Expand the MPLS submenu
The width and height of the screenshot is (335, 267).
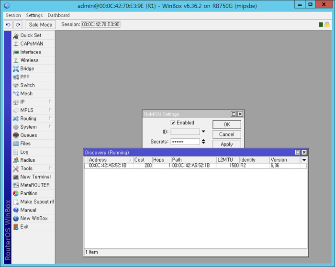click(x=33, y=110)
